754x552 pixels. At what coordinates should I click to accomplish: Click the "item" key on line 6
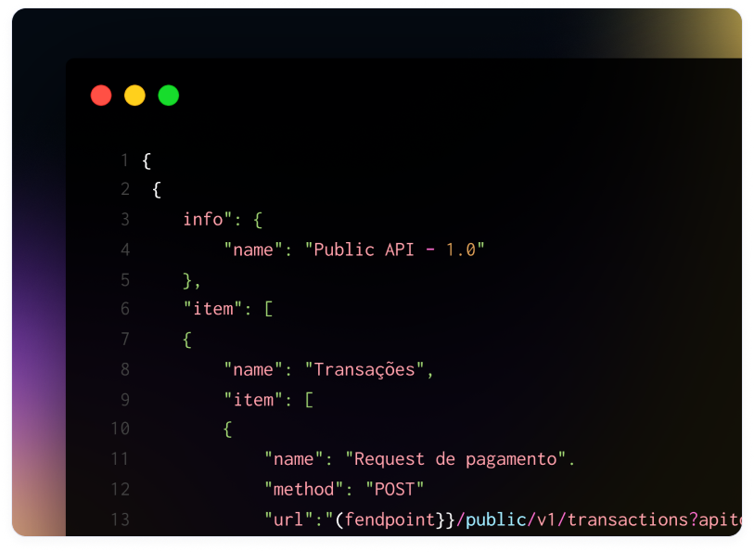tap(212, 309)
